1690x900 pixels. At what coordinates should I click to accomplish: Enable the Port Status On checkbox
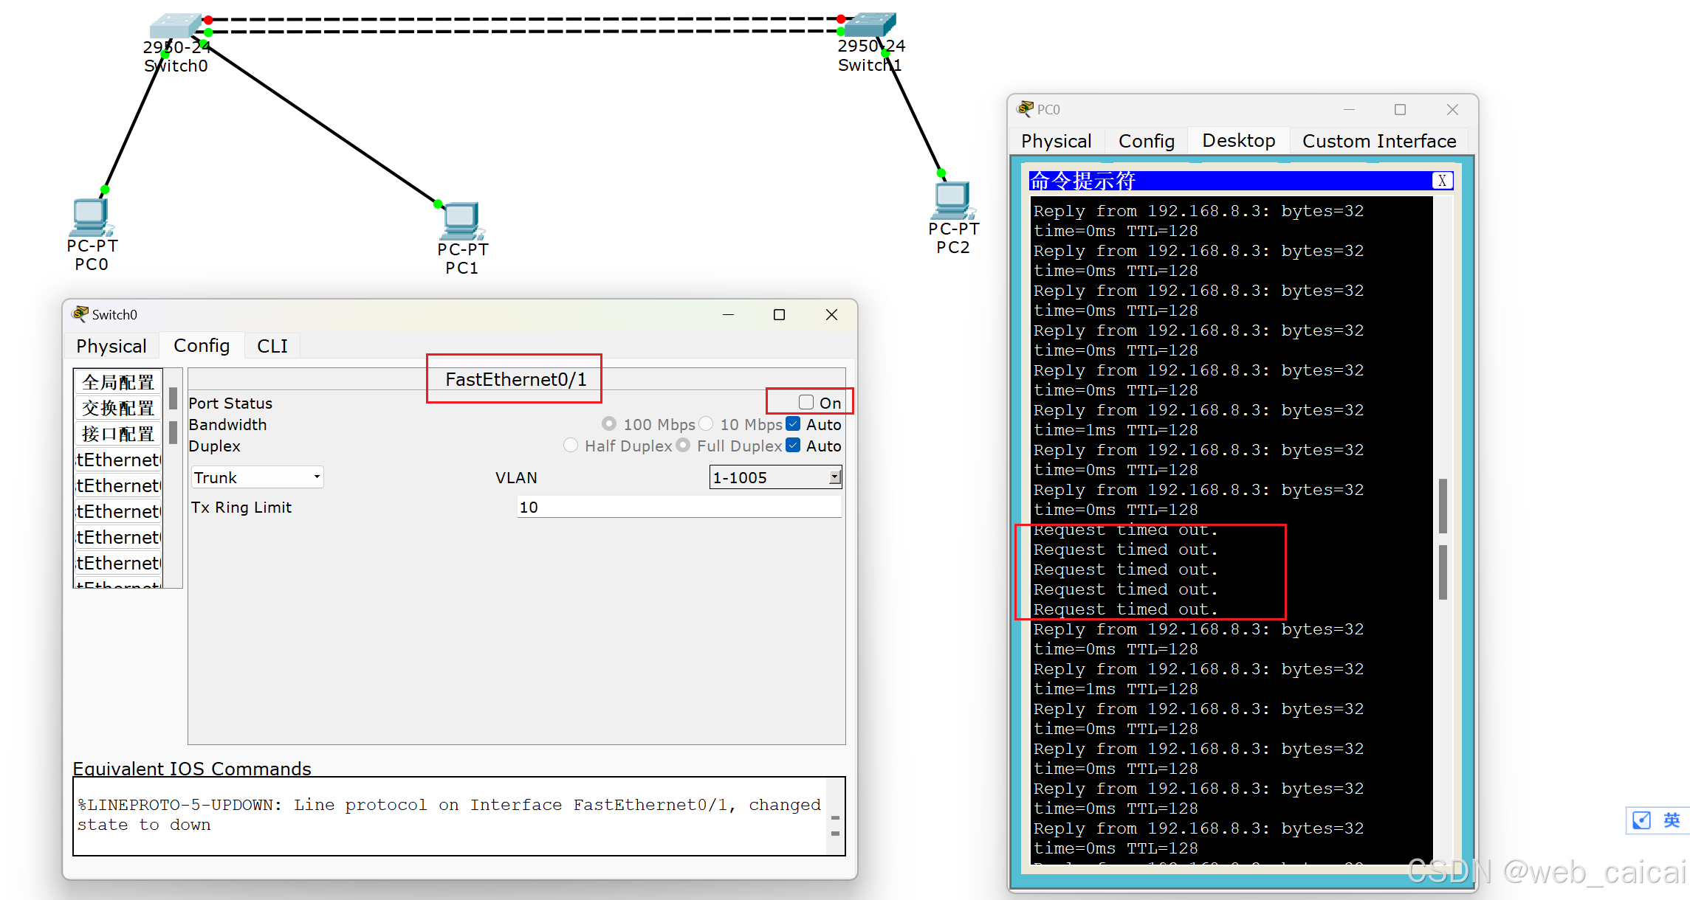(806, 403)
